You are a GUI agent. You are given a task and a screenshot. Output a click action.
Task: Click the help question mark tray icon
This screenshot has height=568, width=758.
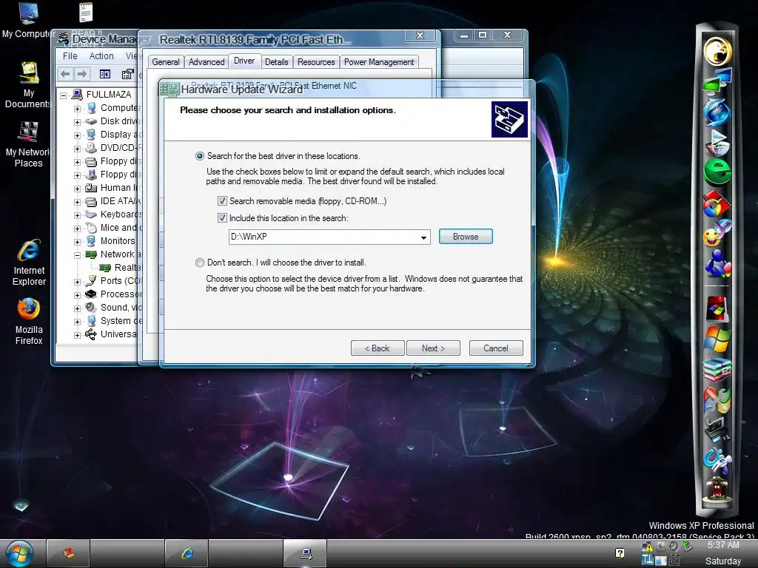(x=620, y=553)
